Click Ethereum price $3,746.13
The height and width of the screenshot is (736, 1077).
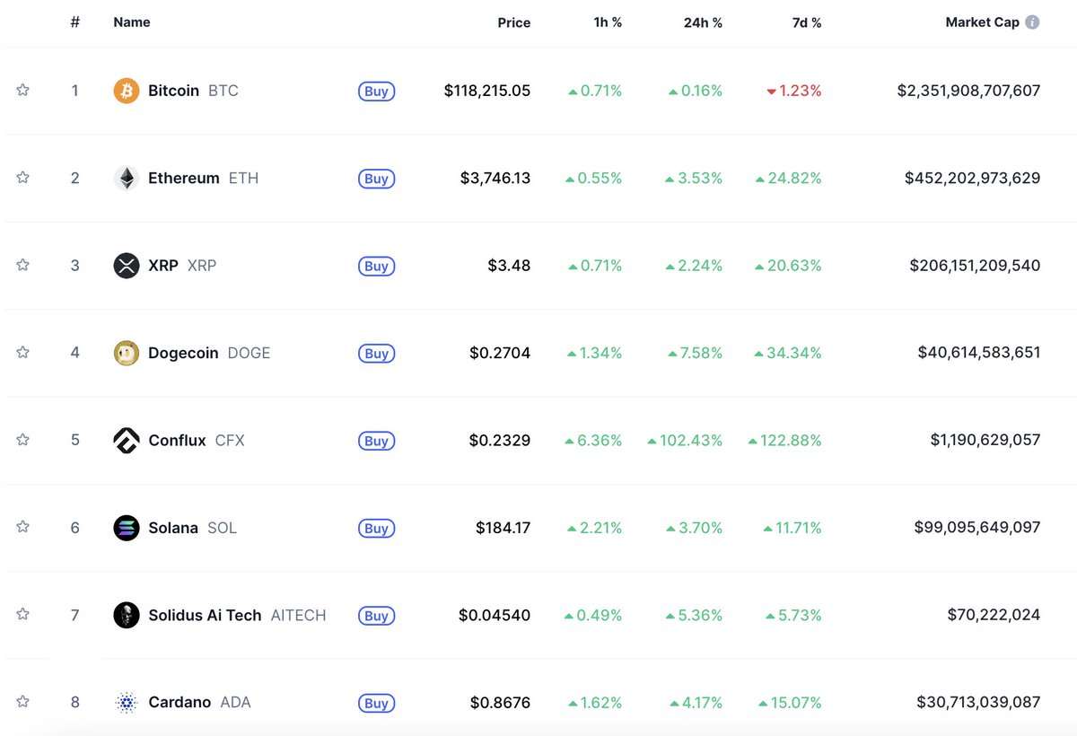tap(495, 178)
